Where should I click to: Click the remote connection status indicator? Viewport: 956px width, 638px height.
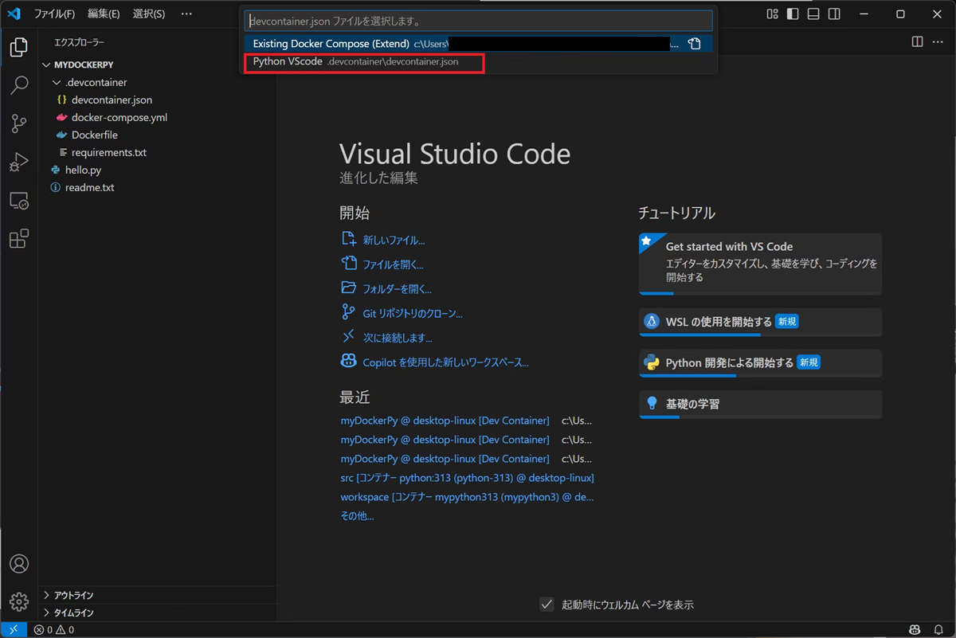pyautogui.click(x=14, y=630)
